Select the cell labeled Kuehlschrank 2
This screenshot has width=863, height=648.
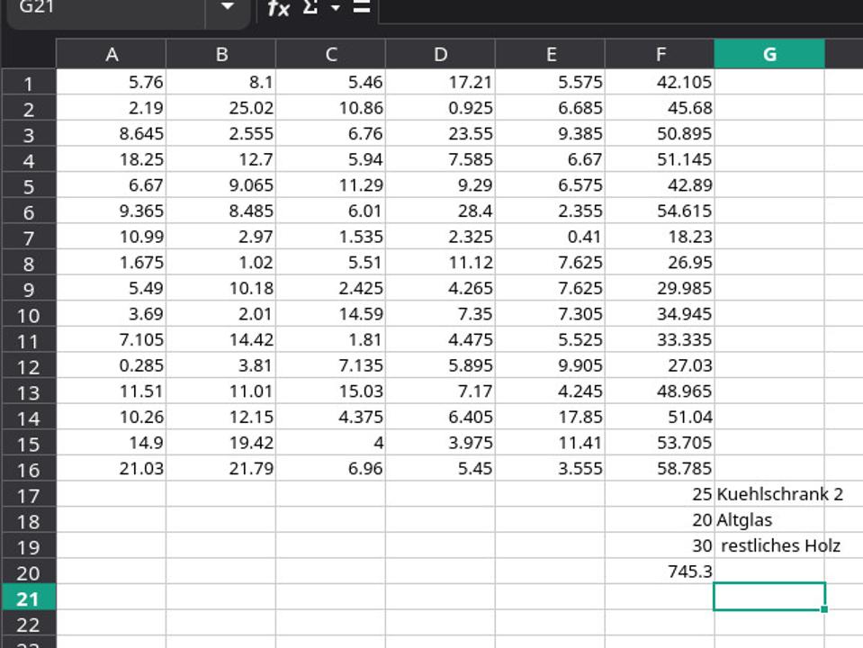tap(769, 494)
